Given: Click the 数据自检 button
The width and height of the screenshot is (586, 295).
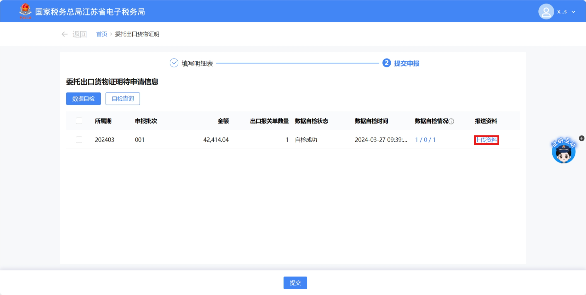Looking at the screenshot, I should coord(83,99).
